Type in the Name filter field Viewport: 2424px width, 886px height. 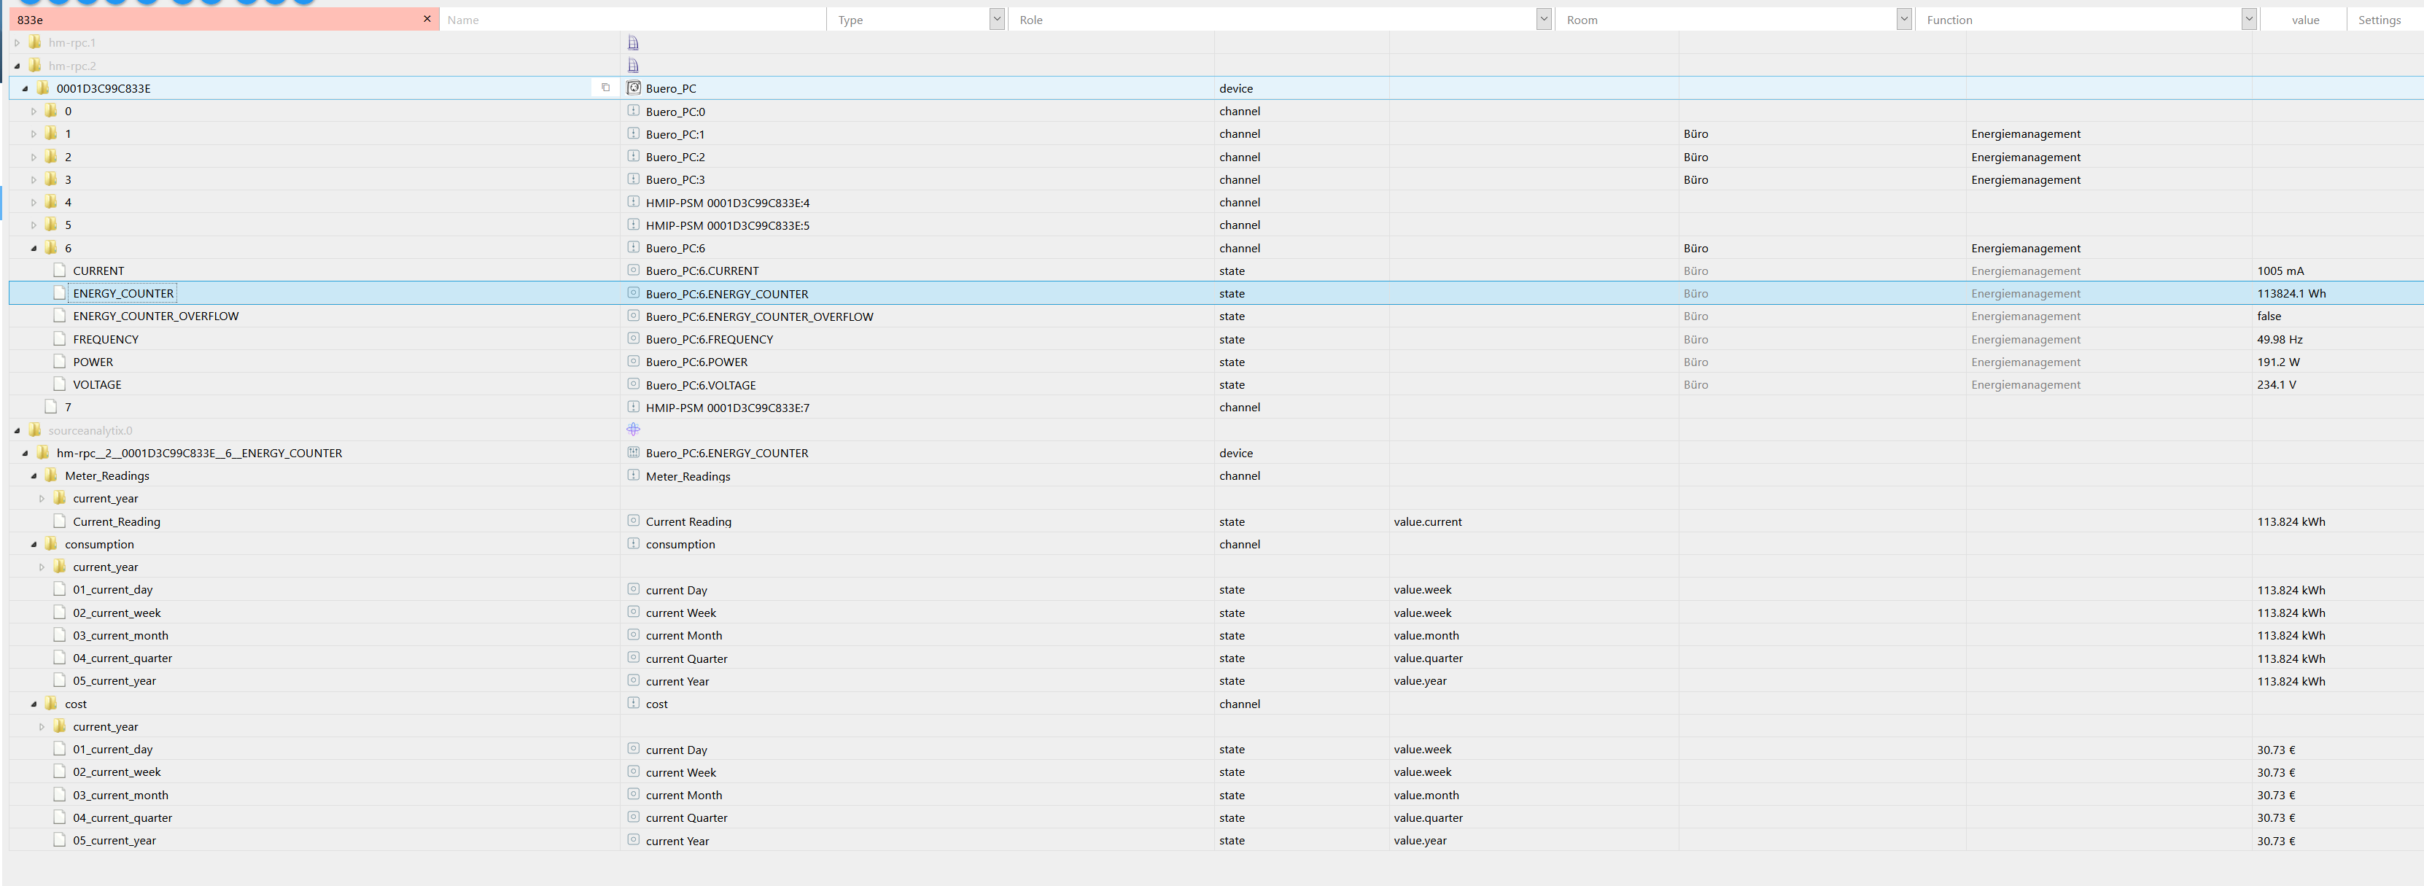pos(631,19)
